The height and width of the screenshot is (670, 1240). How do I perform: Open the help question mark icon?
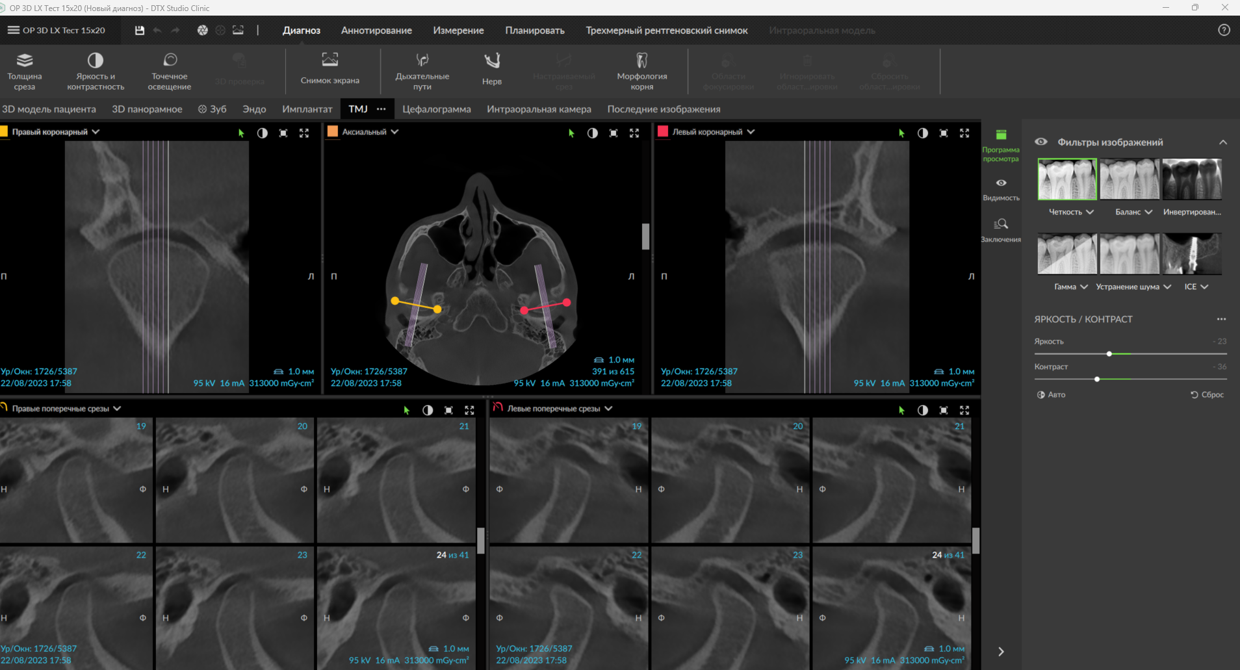1224,31
